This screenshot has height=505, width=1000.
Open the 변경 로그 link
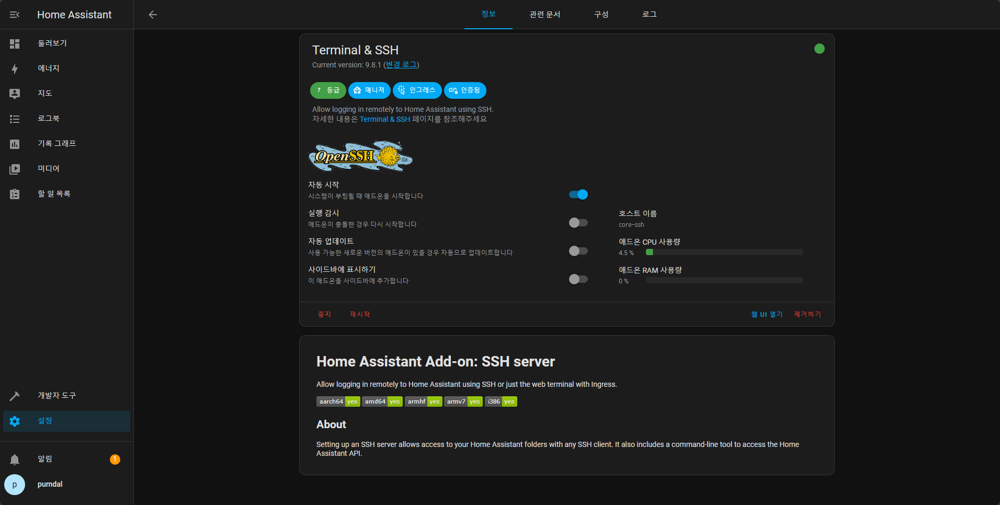[x=401, y=65]
